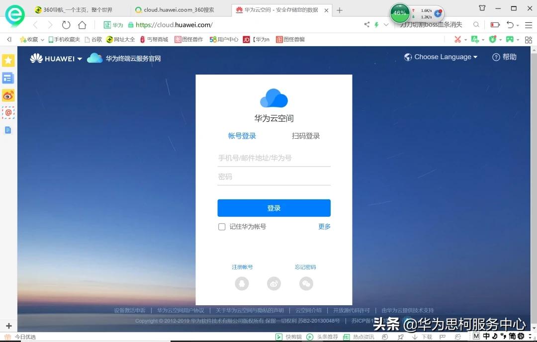
Task: Click the blue 登录 button
Action: pyautogui.click(x=274, y=208)
